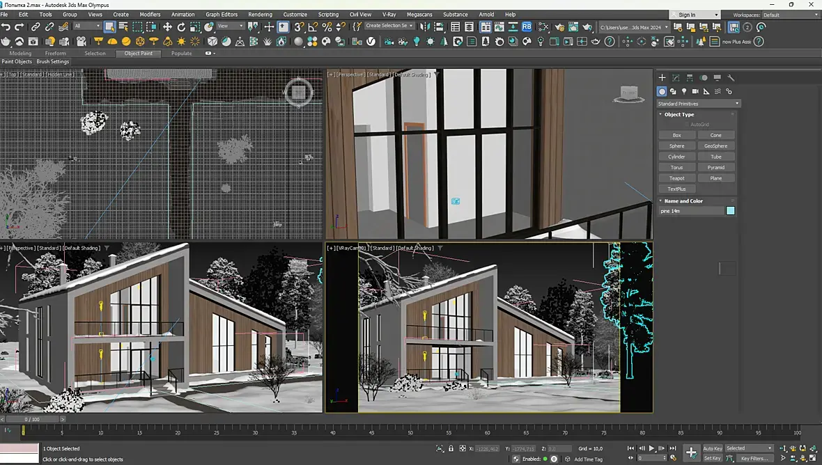Open Key Filters dialog
The width and height of the screenshot is (822, 465).
pyautogui.click(x=754, y=458)
